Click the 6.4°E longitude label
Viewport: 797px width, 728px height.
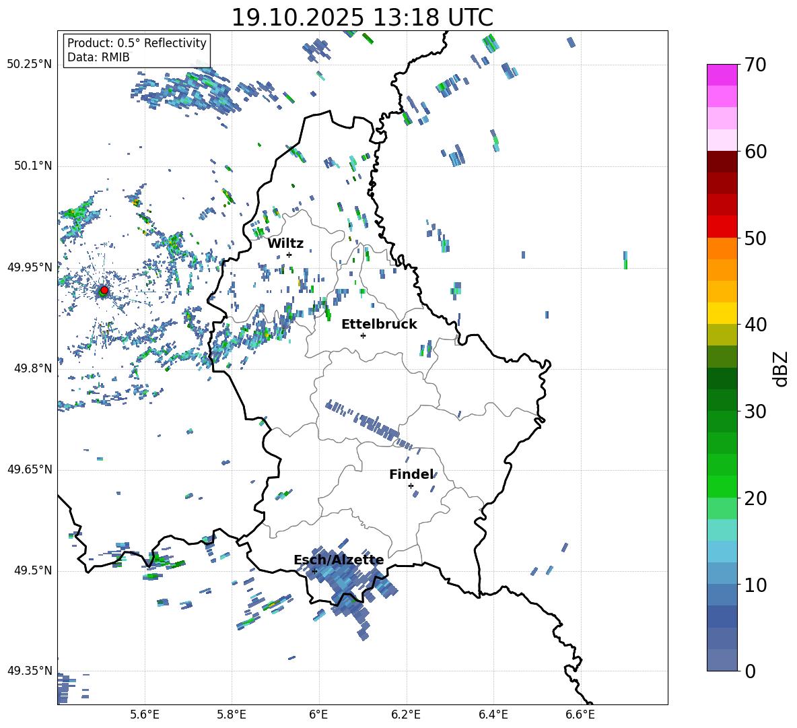[x=493, y=715]
